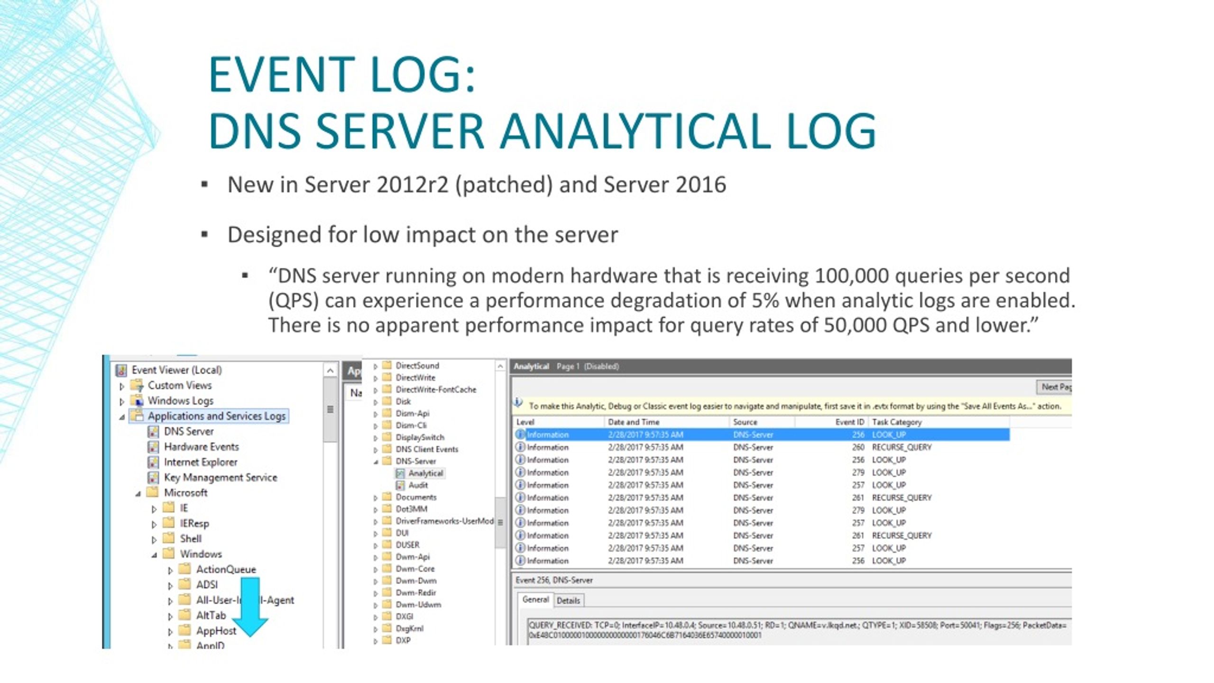The width and height of the screenshot is (1214, 683).
Task: Click the Internet Explorer log icon
Action: click(x=154, y=462)
